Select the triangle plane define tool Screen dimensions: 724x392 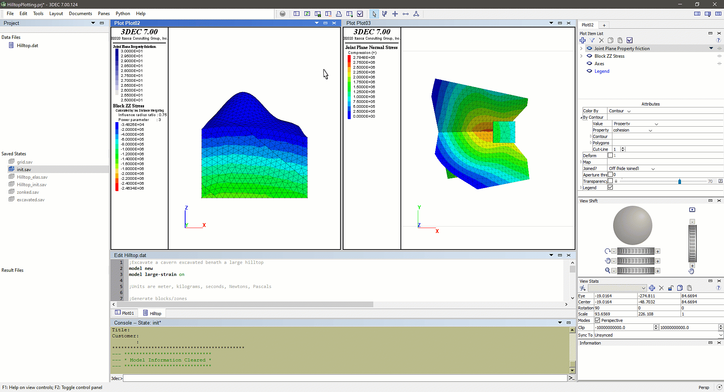416,14
